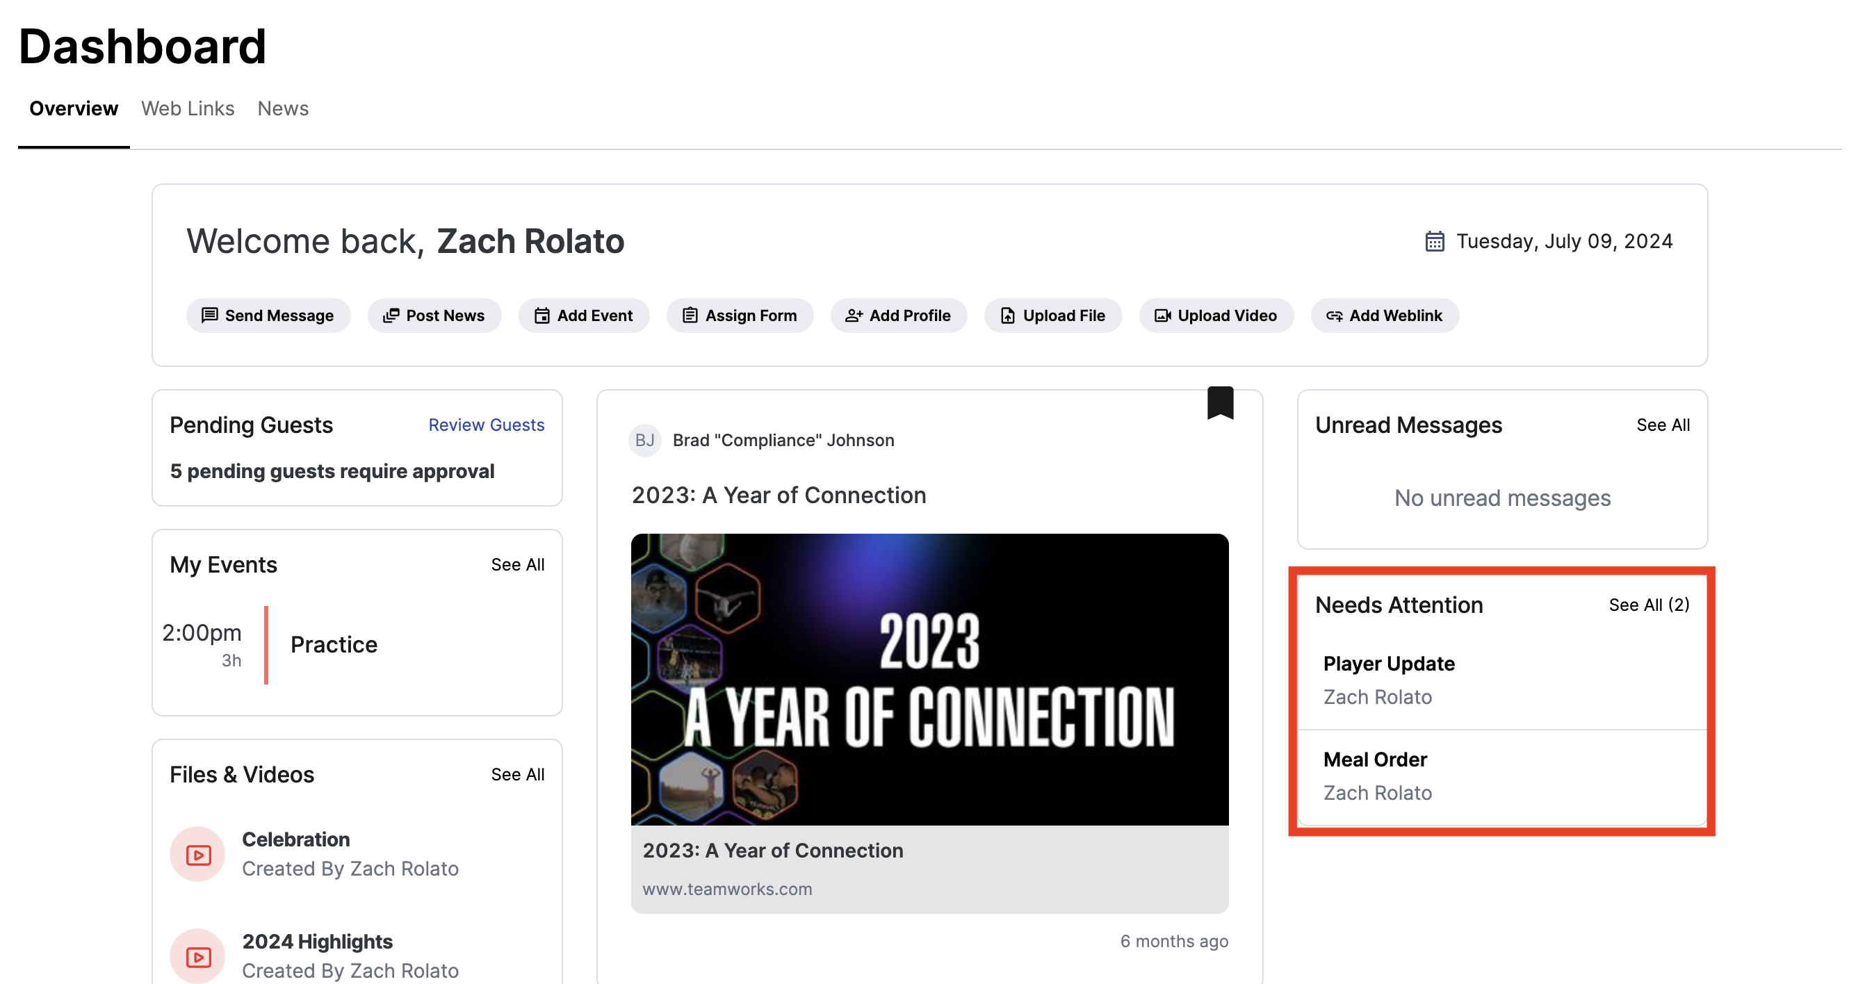Screen dimensions: 1865x984
Task: Click the Upload Video button
Action: pos(1216,315)
